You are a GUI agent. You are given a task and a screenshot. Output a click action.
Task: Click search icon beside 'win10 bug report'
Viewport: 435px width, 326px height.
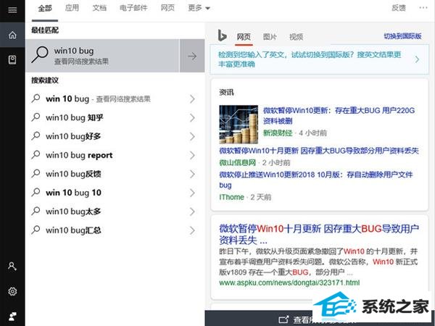(36, 155)
